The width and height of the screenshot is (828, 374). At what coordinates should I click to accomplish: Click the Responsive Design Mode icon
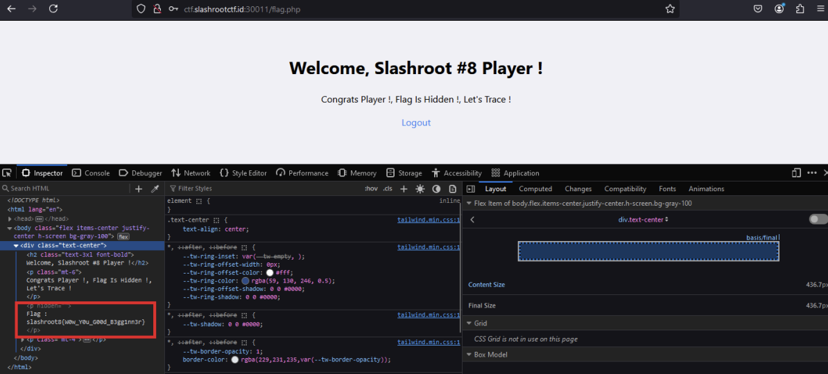click(796, 173)
